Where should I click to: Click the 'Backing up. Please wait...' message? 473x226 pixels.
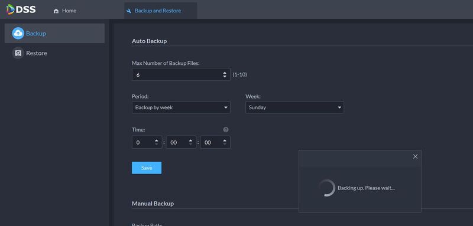click(x=366, y=188)
